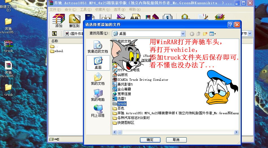Click the status bar drive/key icon in WinRAR
The image size is (268, 148).
pyautogui.click(x=54, y=139)
